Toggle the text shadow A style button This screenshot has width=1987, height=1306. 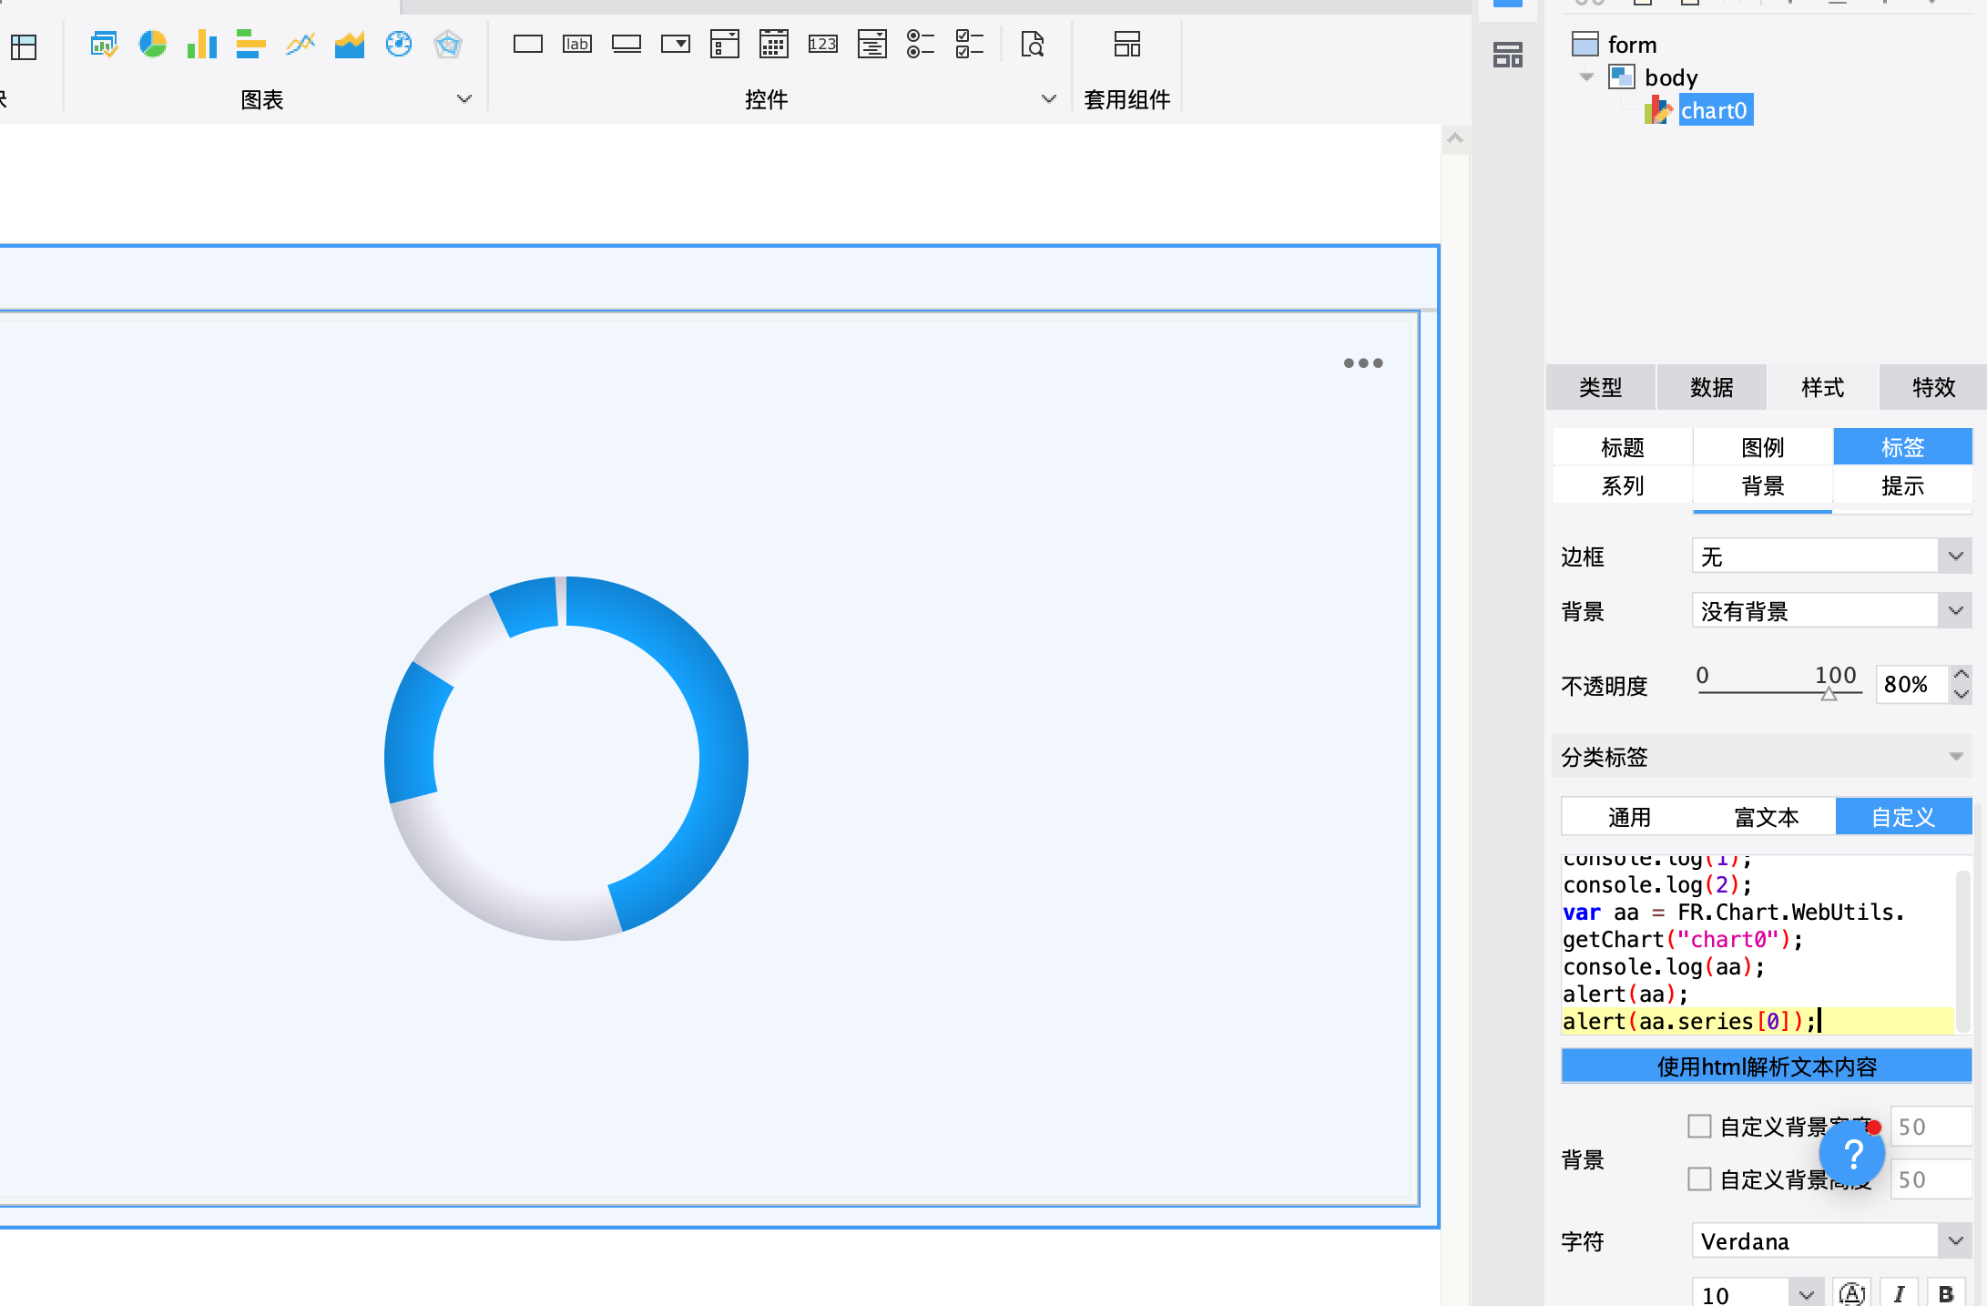coord(1852,1293)
